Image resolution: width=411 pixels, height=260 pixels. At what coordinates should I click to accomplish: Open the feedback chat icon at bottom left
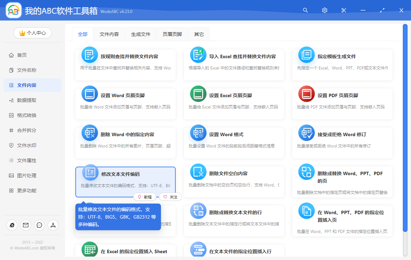click(x=39, y=225)
